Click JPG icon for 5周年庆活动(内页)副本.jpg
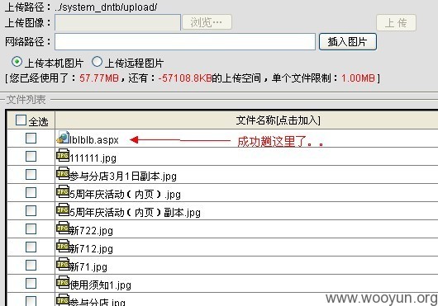438x306 pixels. coord(63,209)
